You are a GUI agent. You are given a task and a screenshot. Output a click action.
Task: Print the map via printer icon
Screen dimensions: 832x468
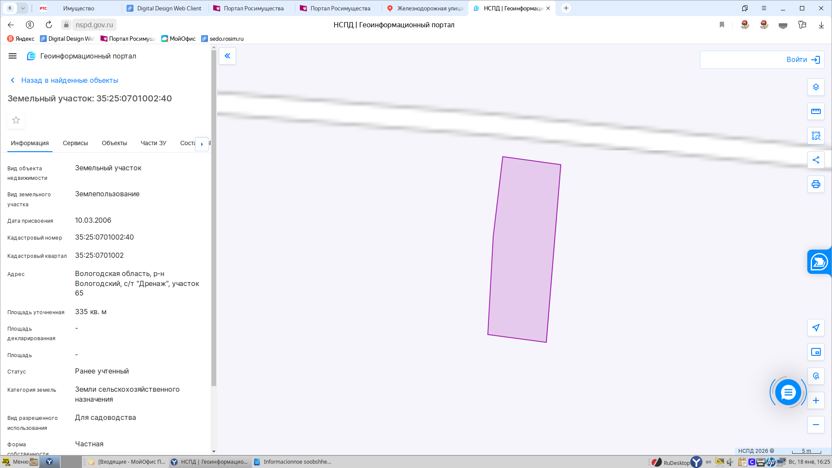pyautogui.click(x=816, y=184)
